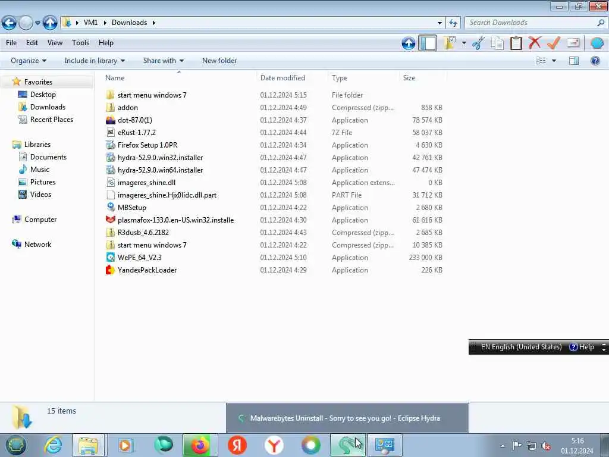This screenshot has height=457, width=609.
Task: Select the addon compressed file
Action: [x=127, y=108]
